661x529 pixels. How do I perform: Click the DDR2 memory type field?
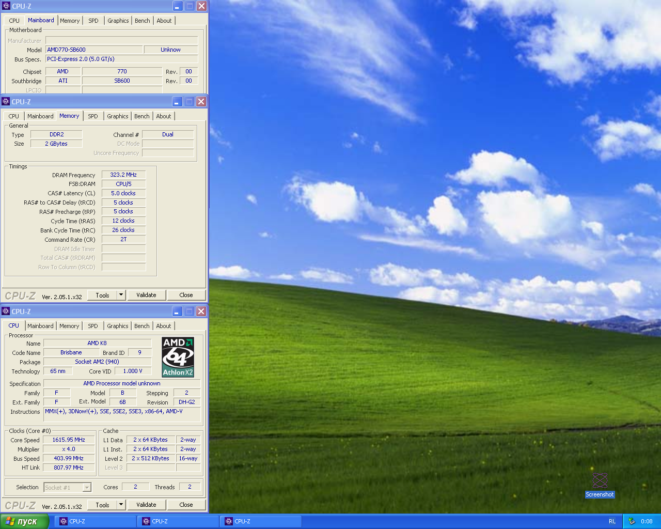tap(56, 134)
